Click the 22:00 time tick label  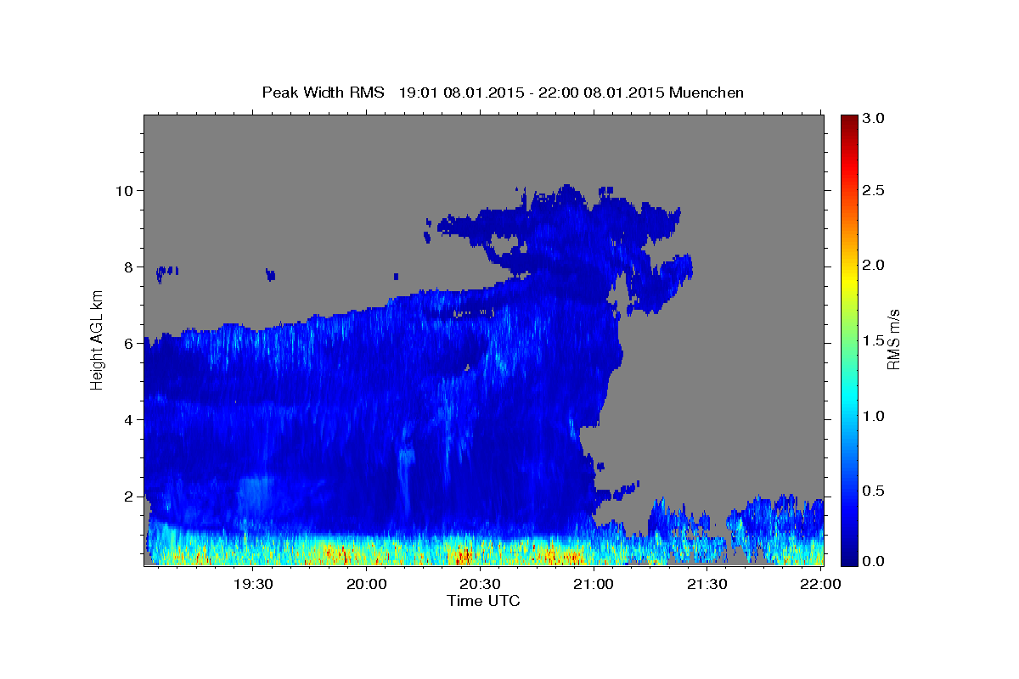coord(820,584)
